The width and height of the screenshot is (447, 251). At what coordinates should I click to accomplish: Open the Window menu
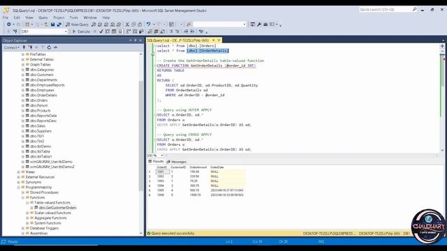90,17
